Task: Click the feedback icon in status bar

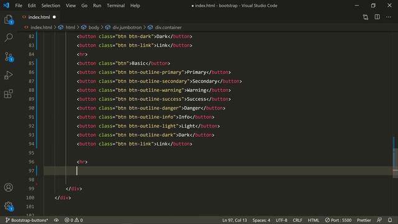Action: [x=379, y=220]
